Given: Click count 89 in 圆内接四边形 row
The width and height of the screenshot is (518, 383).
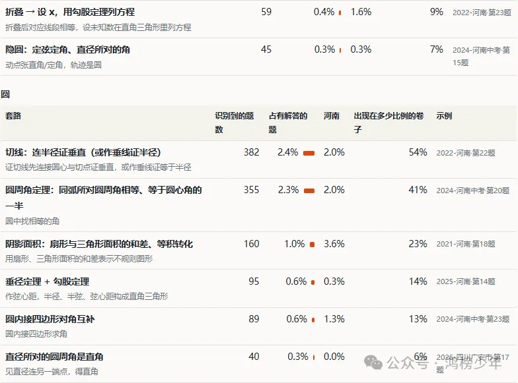Looking at the screenshot, I should coord(254,319).
